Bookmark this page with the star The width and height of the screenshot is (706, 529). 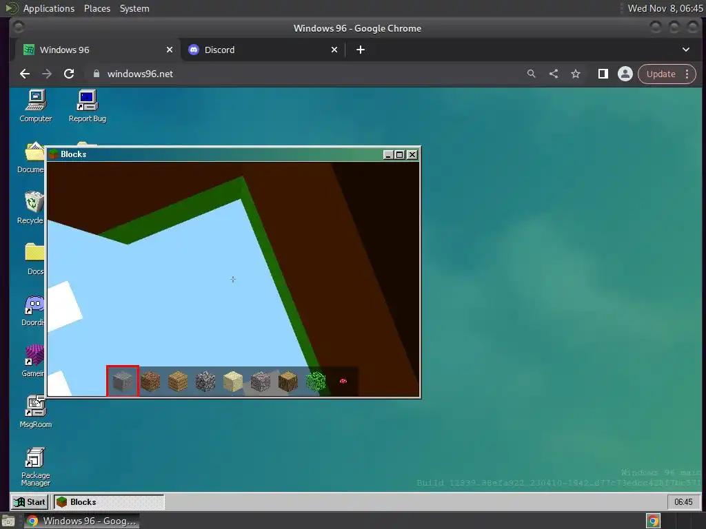click(x=576, y=74)
